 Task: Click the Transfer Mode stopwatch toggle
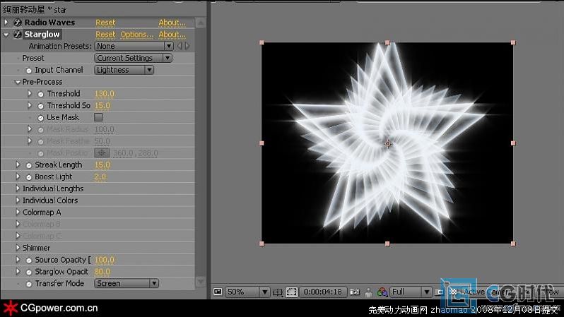[x=29, y=284]
